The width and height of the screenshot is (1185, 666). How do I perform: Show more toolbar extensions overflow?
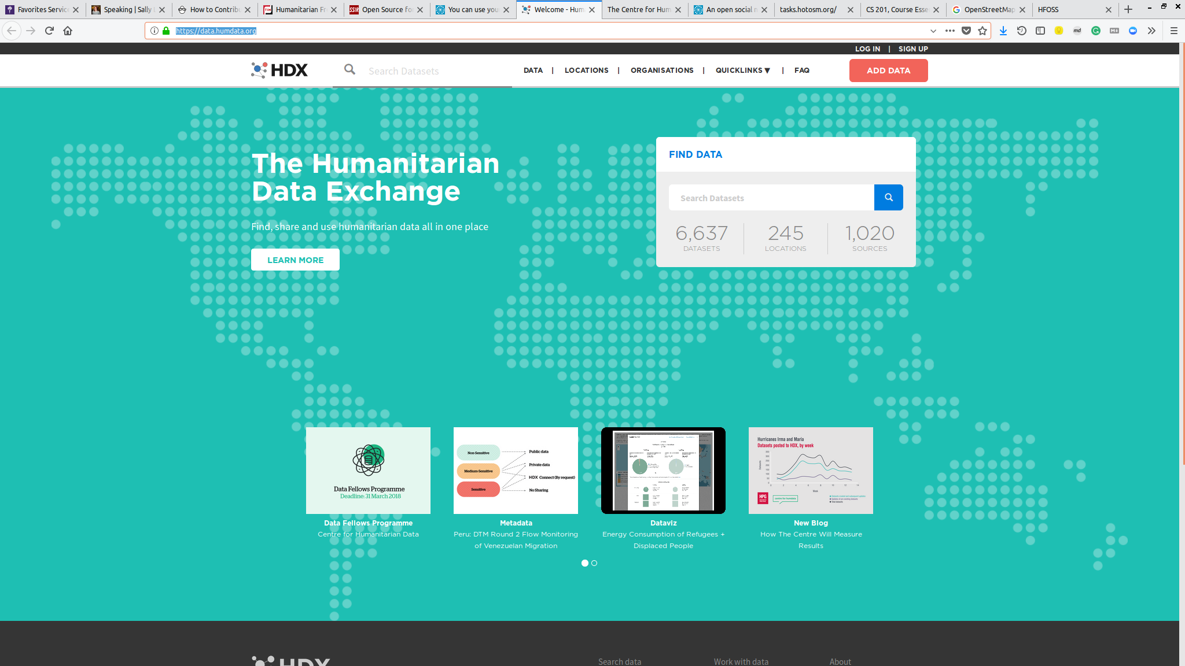1151,31
